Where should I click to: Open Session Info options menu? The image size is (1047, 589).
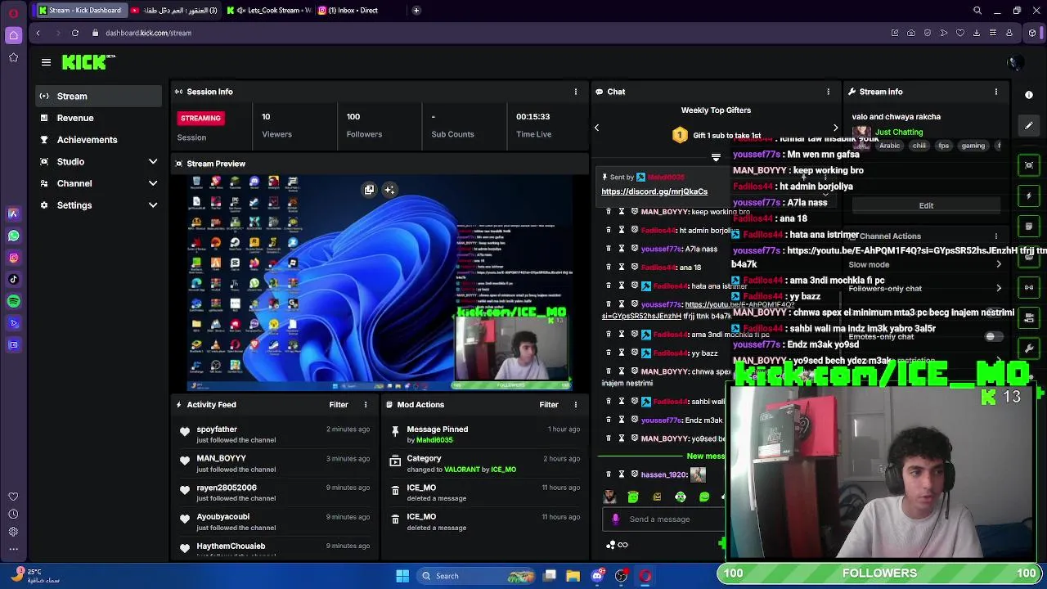(576, 92)
